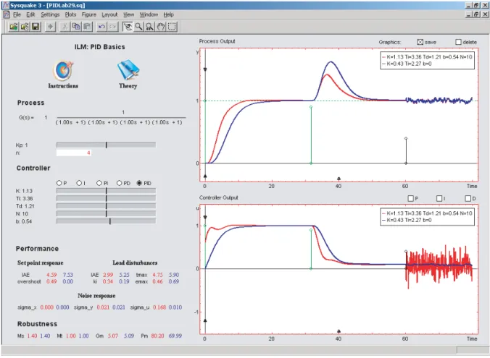Open the Theory book icon

tap(128, 70)
